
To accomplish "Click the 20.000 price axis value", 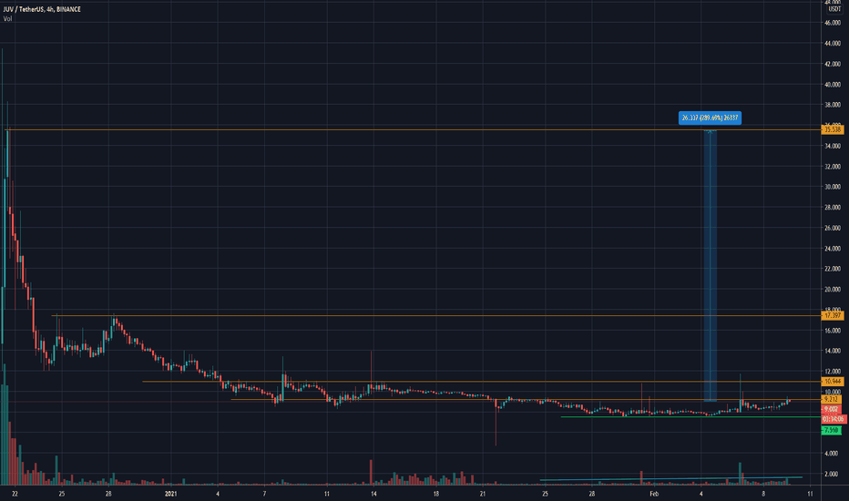I will pos(833,290).
